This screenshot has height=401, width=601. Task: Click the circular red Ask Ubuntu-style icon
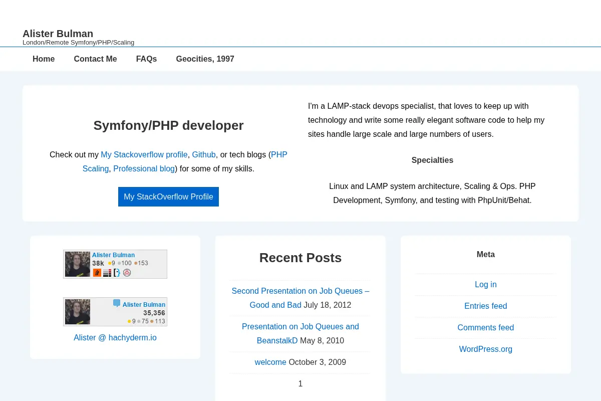point(127,273)
